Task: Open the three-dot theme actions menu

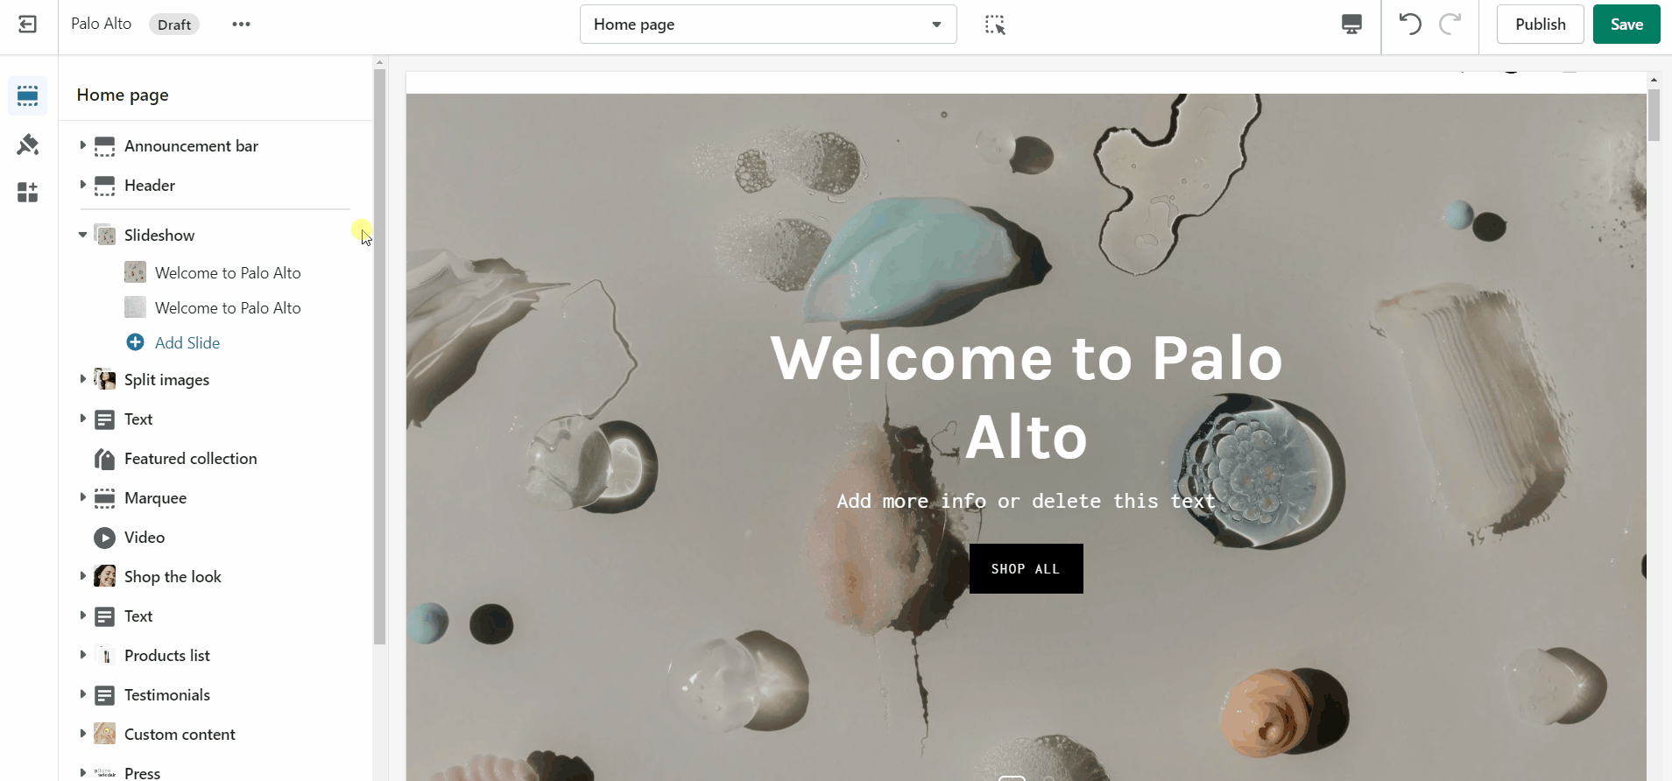Action: 242,25
